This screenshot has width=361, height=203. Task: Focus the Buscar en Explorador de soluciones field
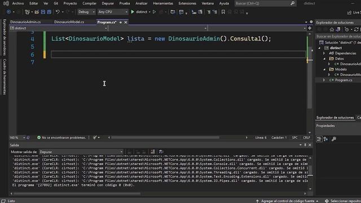tap(338, 36)
